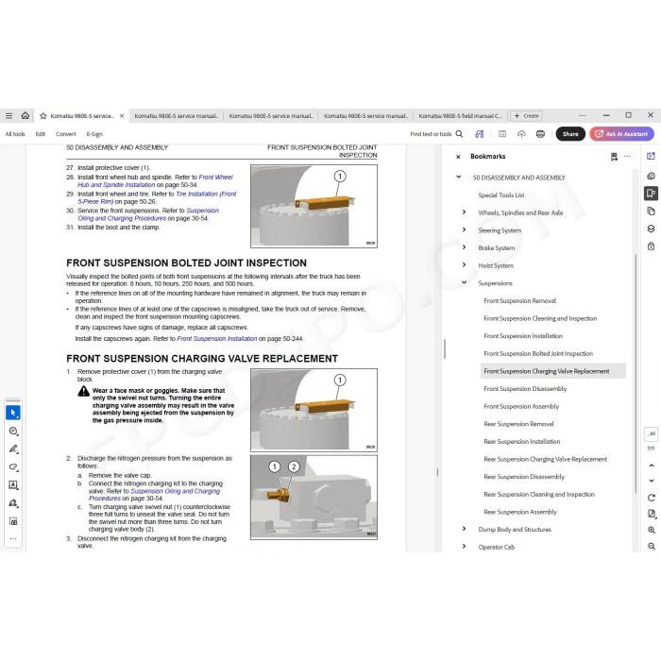The width and height of the screenshot is (661, 661).
Task: Jump to Front Suspension Removal bookmark
Action: click(519, 300)
